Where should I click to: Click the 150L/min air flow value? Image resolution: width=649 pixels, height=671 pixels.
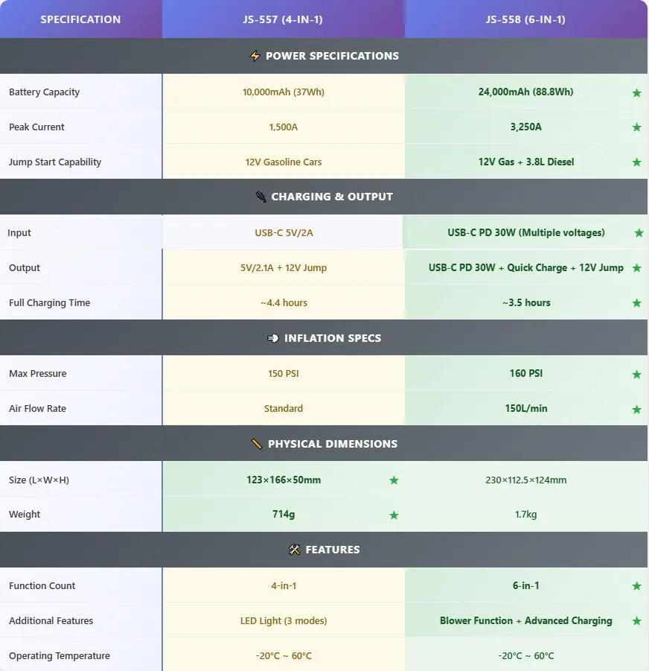point(526,408)
